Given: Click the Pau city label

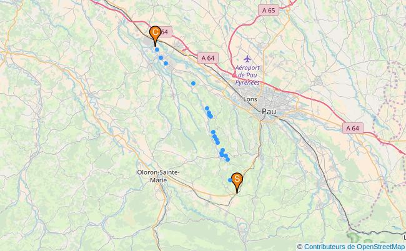Looking at the screenshot, I should (269, 112).
